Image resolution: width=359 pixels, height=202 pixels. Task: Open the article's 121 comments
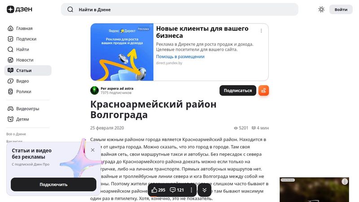tap(177, 190)
